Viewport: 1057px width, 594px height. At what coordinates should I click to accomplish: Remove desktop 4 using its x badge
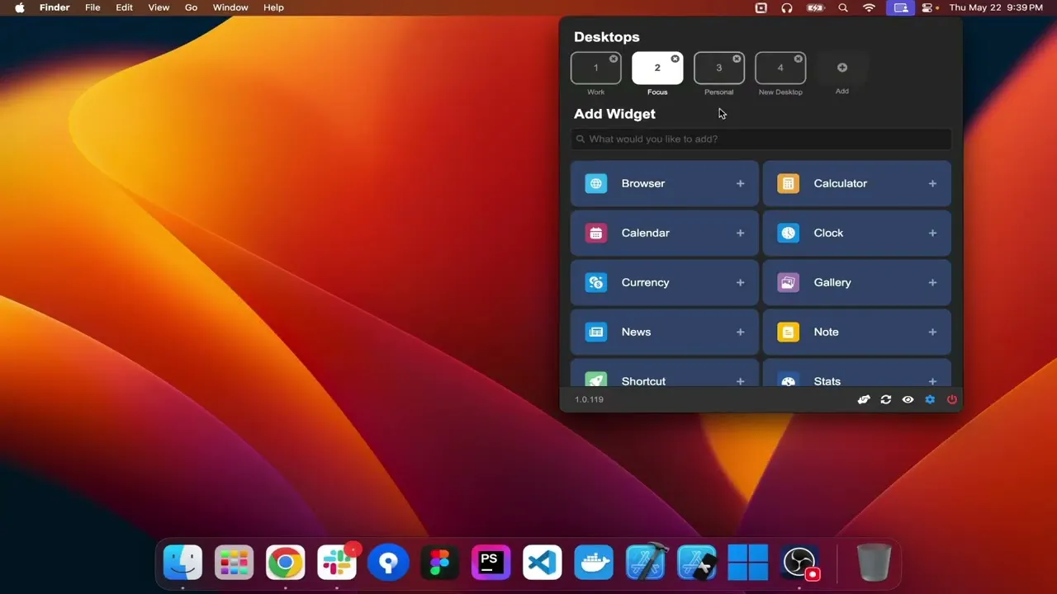click(799, 59)
